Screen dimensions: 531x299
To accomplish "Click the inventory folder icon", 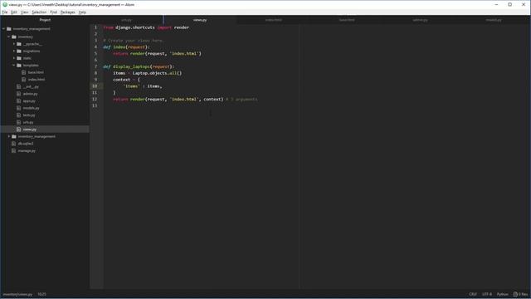I will click(14, 37).
